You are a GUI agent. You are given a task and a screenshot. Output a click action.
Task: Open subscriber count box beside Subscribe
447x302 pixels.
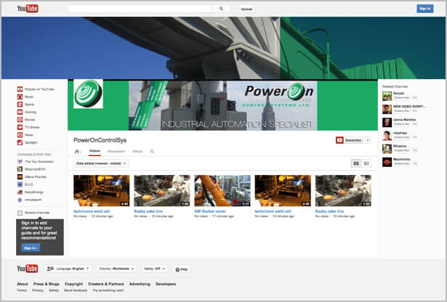pos(368,140)
